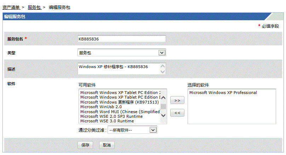This screenshot has width=286, height=155.
Task: Click the 服务包名 input field
Action: [x=122, y=39]
